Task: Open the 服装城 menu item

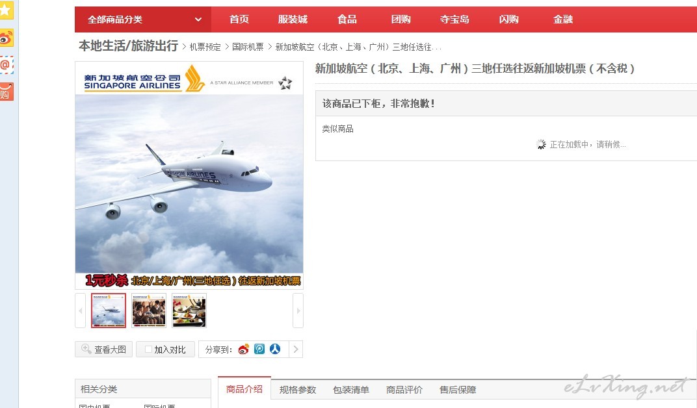Action: click(x=293, y=19)
